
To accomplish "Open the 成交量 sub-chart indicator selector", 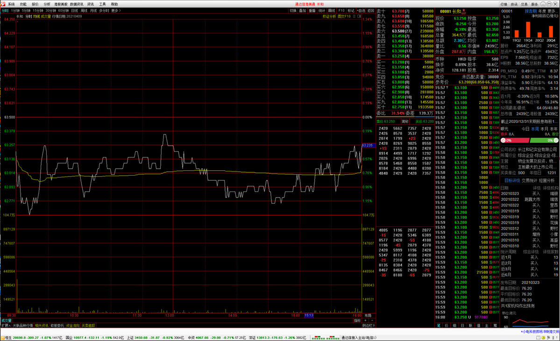I will coord(7,320).
